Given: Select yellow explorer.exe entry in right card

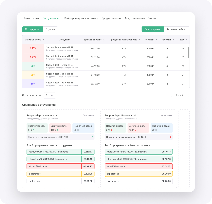Looking at the screenshot, I should (x=139, y=174).
